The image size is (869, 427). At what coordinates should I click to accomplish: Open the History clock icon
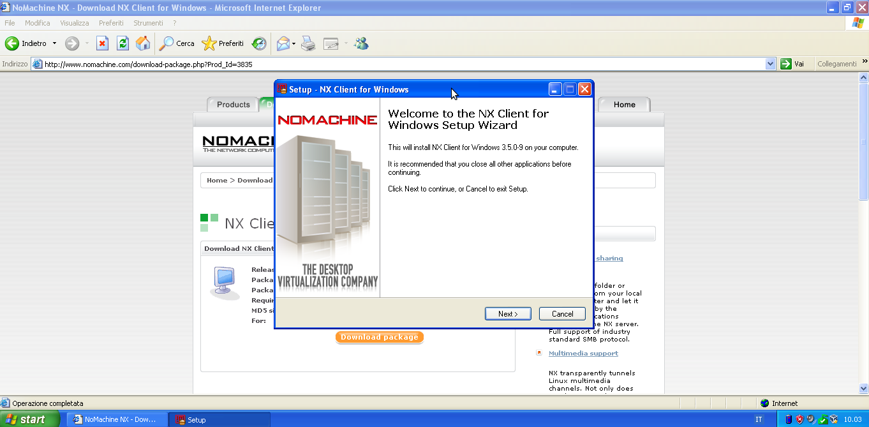259,43
